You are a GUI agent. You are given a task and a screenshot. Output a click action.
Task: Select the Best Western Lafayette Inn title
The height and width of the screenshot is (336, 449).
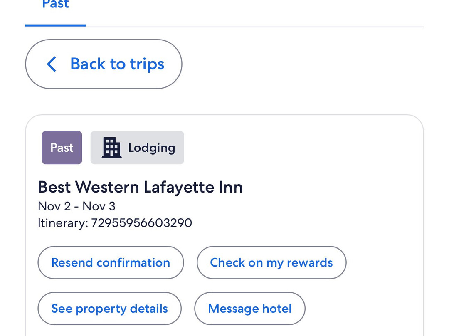pyautogui.click(x=140, y=187)
